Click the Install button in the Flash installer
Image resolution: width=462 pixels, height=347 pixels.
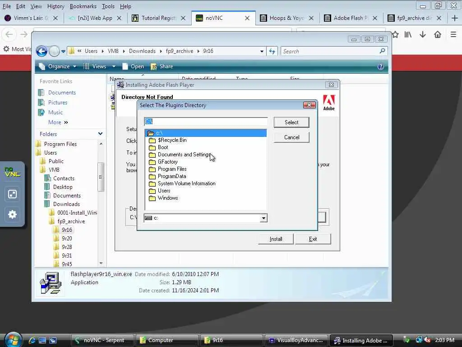click(276, 239)
